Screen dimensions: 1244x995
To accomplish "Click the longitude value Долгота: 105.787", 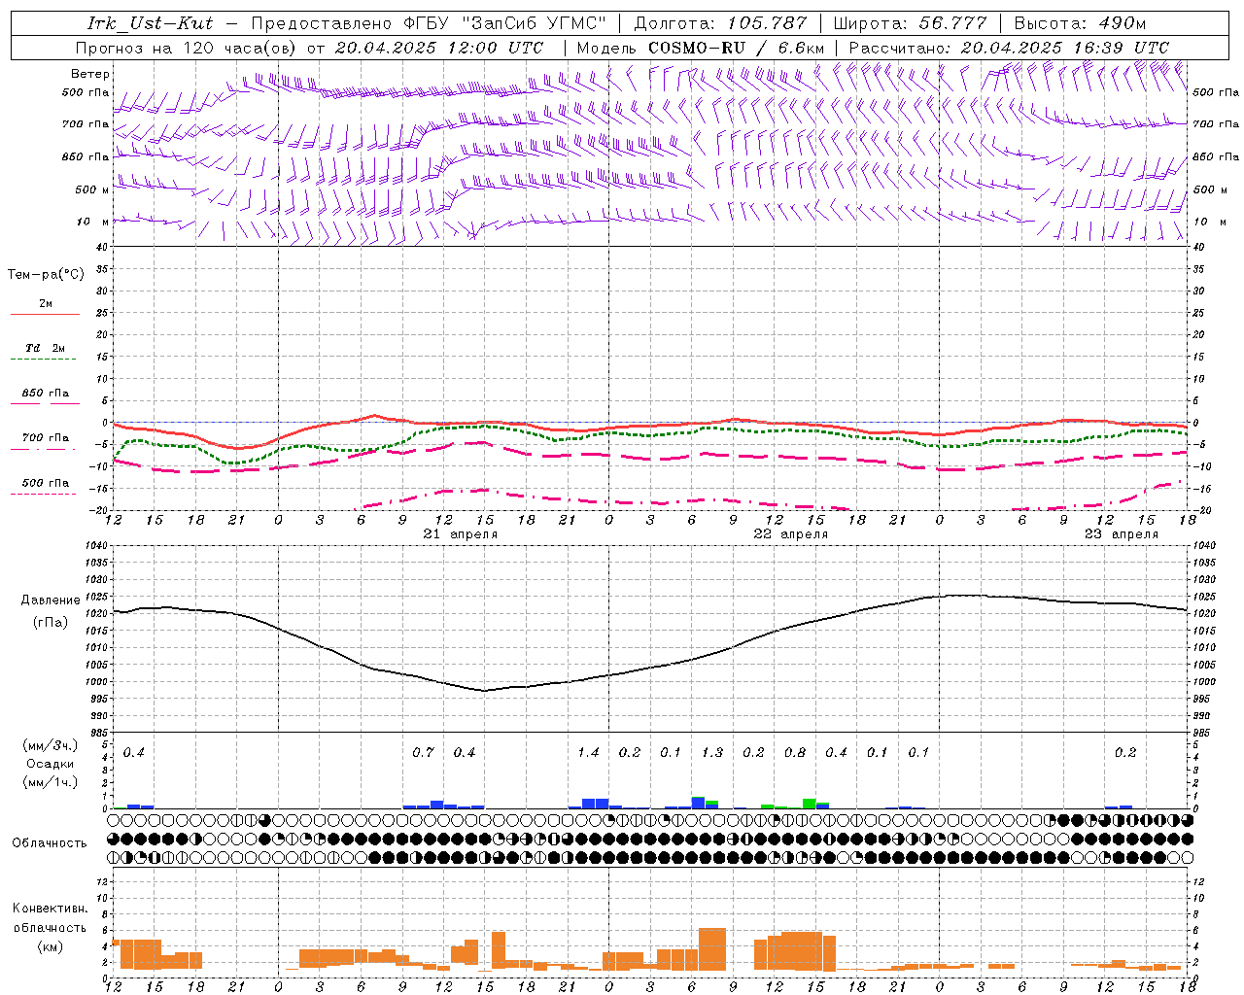I will (720, 23).
